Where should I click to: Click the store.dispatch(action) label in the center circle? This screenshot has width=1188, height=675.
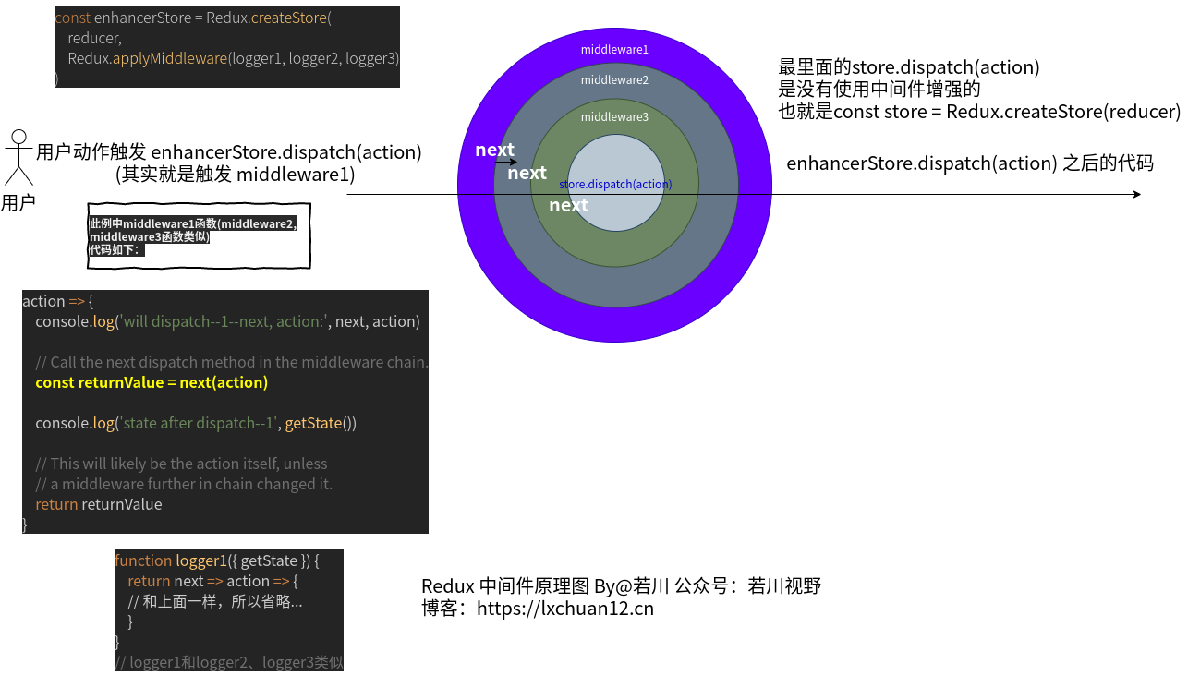615,185
